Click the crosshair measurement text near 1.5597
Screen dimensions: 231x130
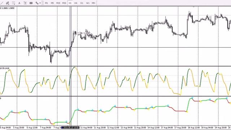pyautogui.click(x=83, y=33)
